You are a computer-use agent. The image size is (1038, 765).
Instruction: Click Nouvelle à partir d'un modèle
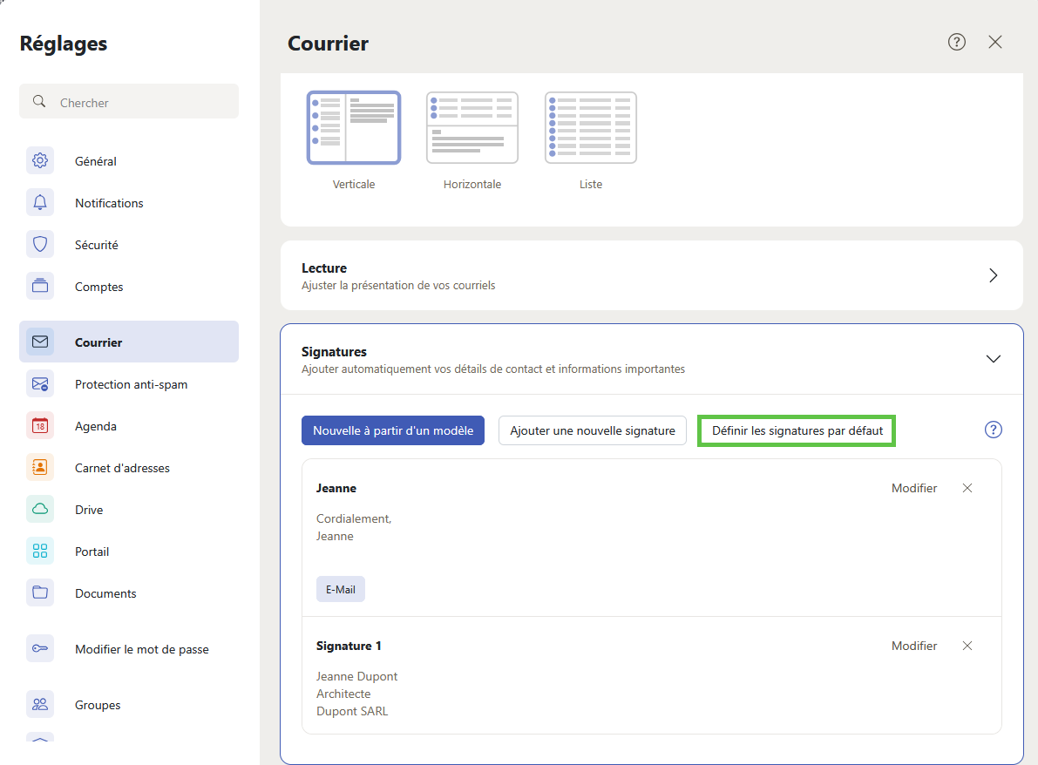(x=393, y=430)
